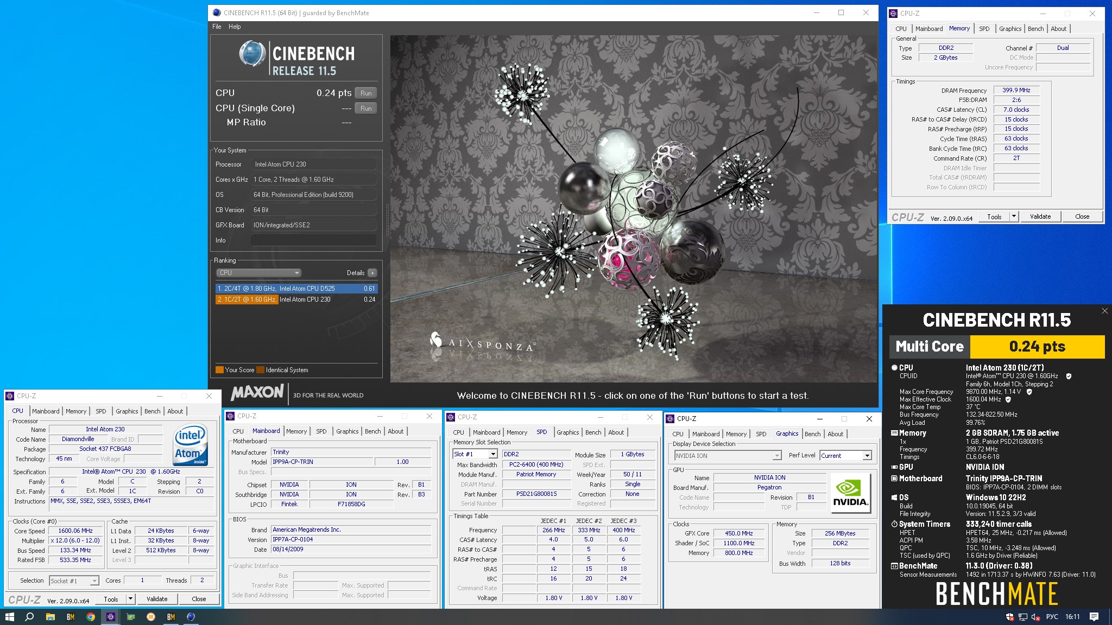Open File Explorer from taskbar
This screenshot has height=625, width=1112.
click(x=50, y=617)
